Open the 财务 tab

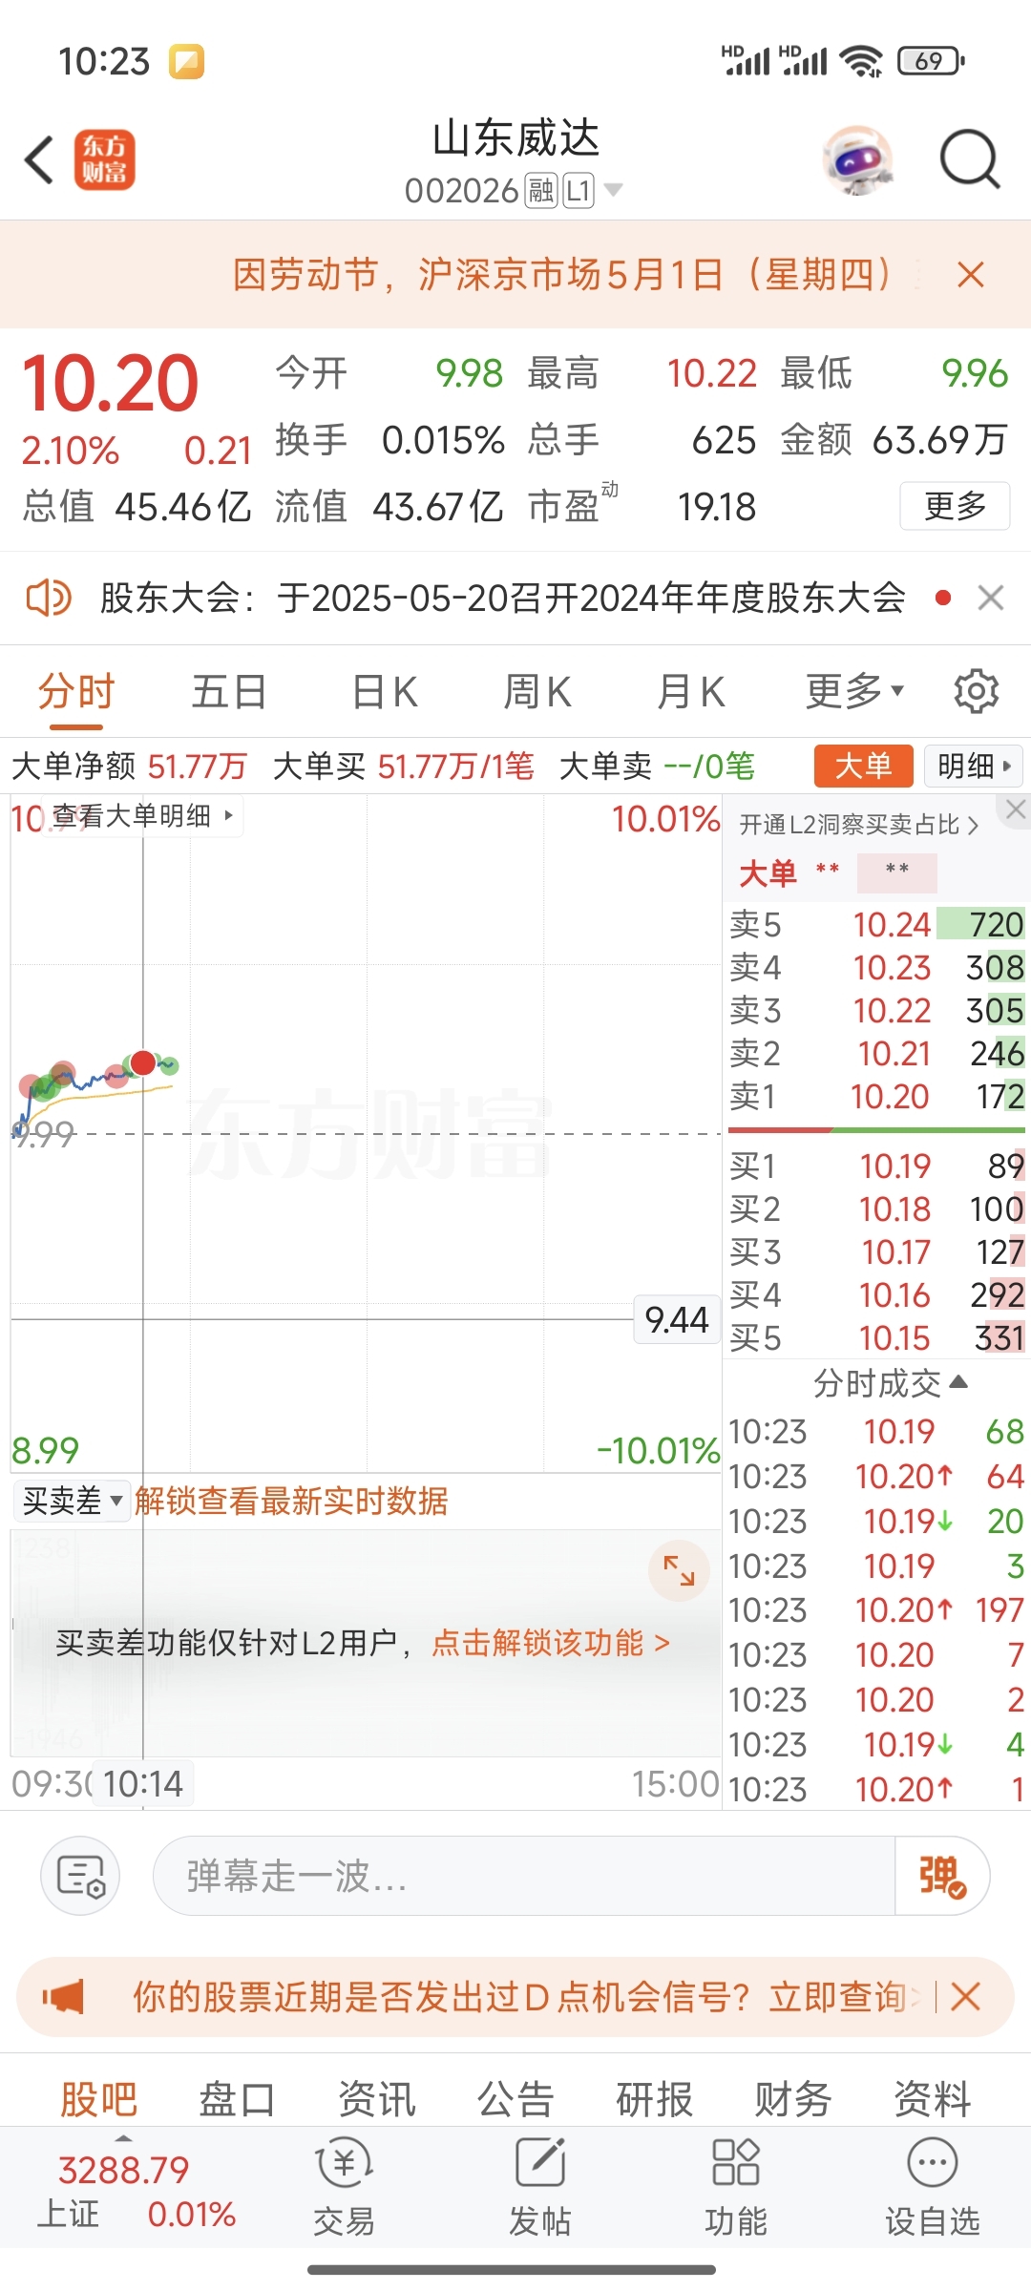[793, 2099]
